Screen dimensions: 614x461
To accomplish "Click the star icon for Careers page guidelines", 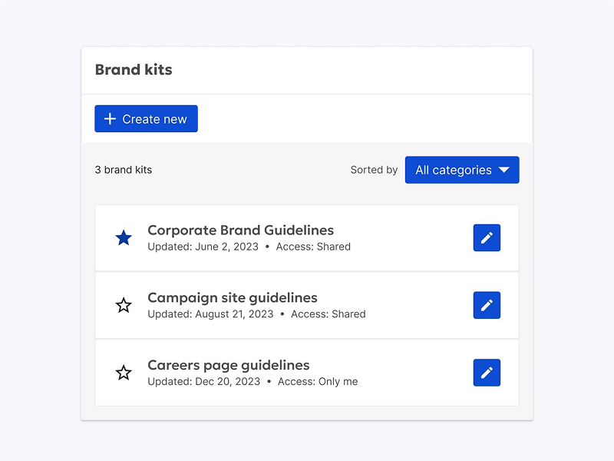I will pyautogui.click(x=124, y=373).
